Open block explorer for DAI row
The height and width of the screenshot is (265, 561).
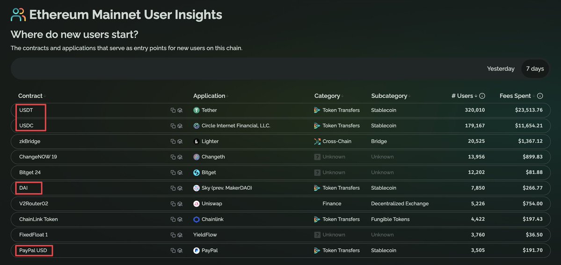180,188
